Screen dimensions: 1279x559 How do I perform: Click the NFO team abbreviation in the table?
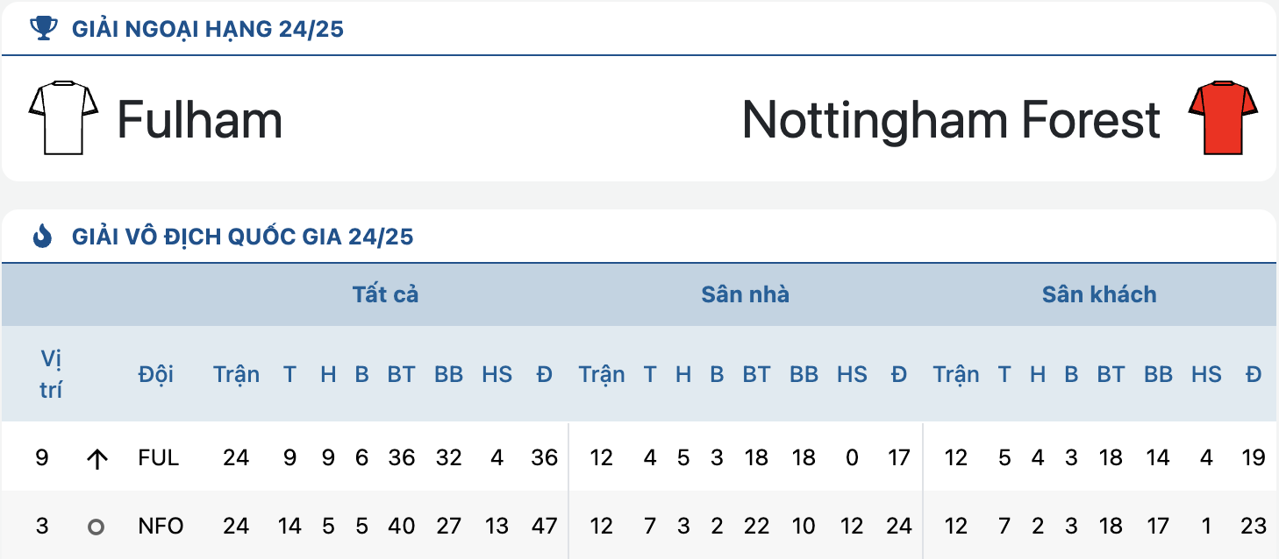pos(161,527)
